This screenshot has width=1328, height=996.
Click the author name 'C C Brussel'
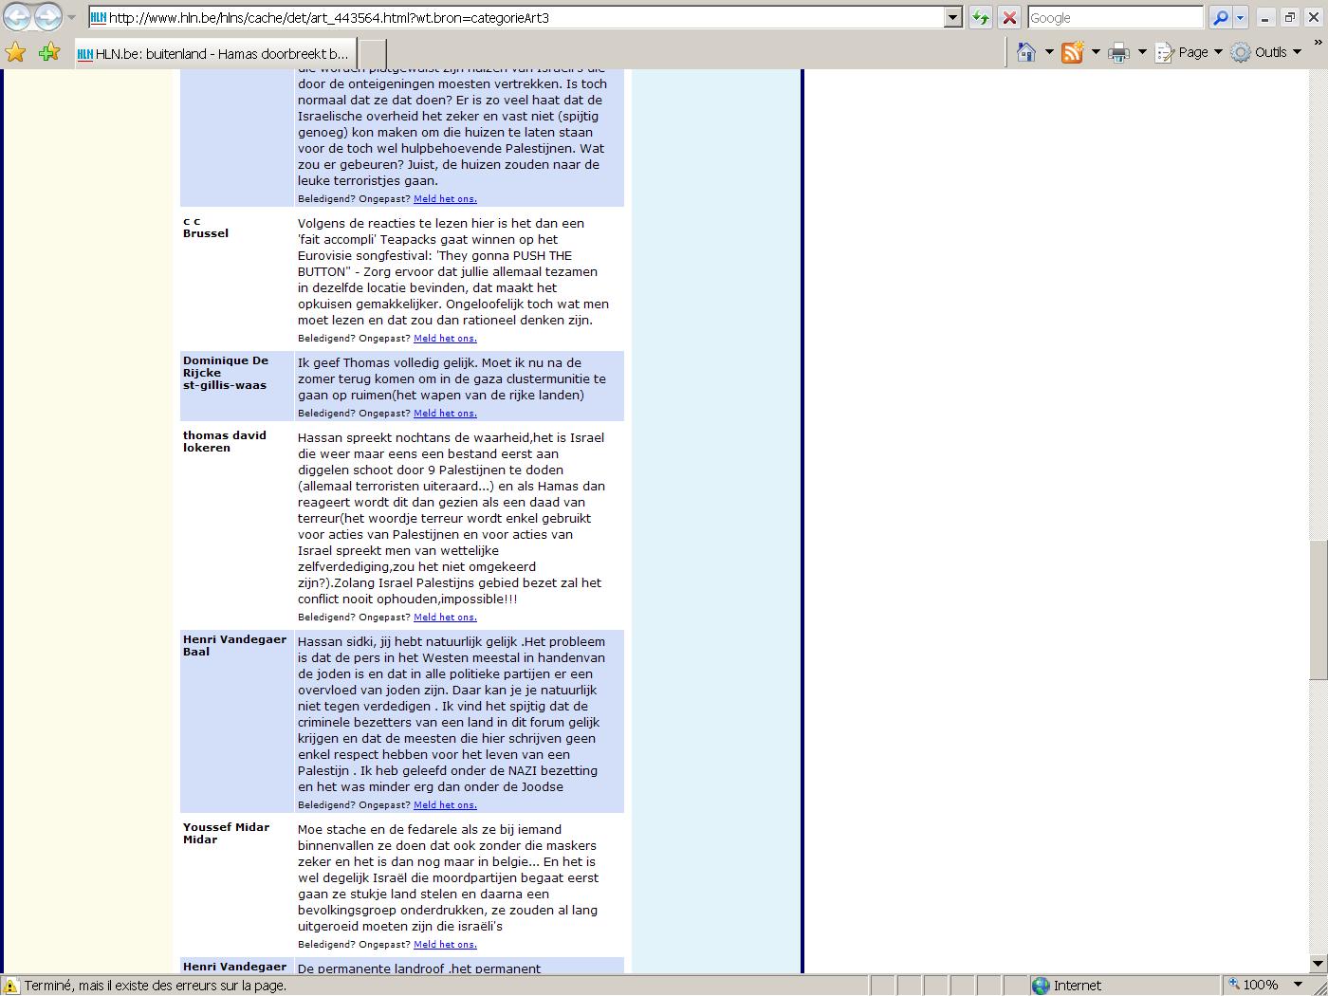click(x=206, y=227)
